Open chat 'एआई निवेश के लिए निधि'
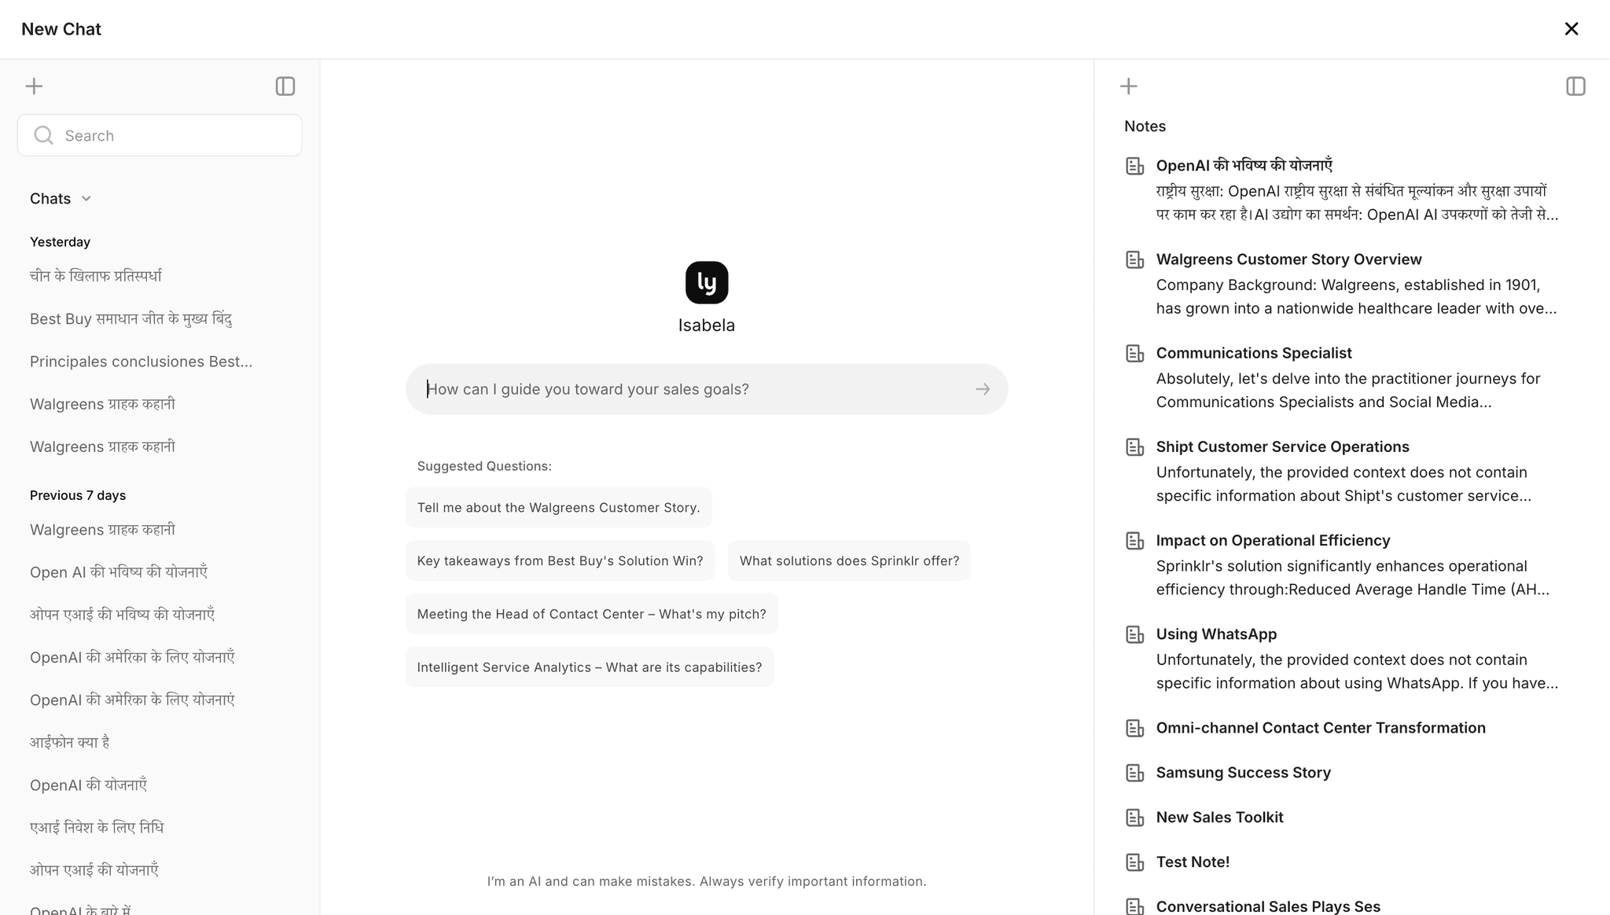The width and height of the screenshot is (1610, 915). click(97, 828)
